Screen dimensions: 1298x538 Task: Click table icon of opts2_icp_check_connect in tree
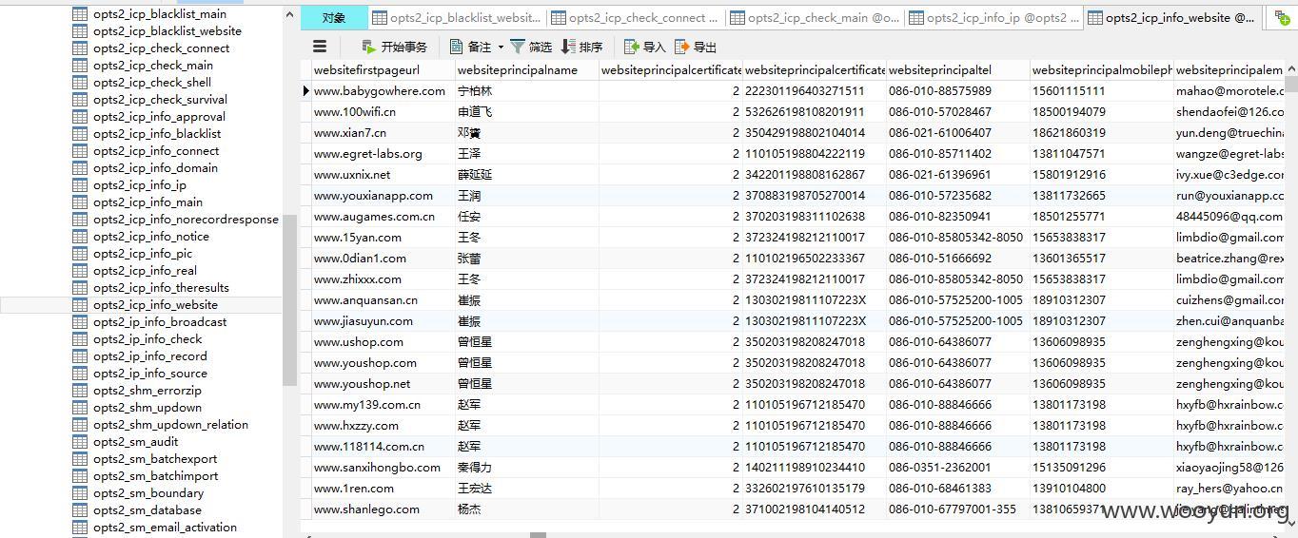pos(80,48)
